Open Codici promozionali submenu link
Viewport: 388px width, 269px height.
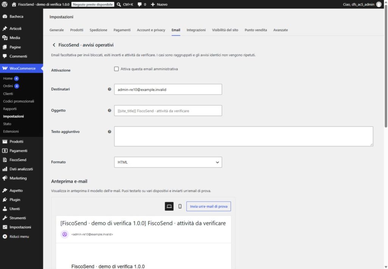19,101
